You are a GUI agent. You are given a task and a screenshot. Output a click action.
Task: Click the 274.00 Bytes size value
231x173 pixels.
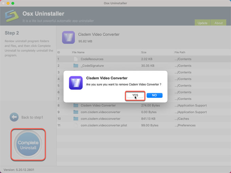150,105
